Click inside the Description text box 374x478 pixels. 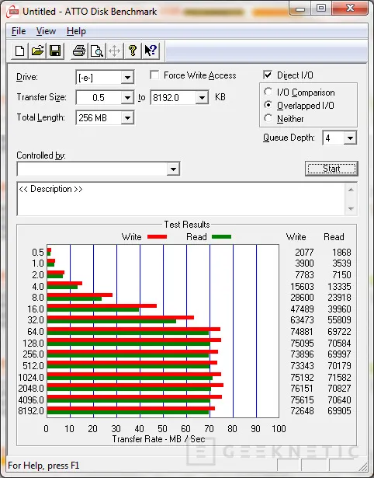(x=182, y=199)
